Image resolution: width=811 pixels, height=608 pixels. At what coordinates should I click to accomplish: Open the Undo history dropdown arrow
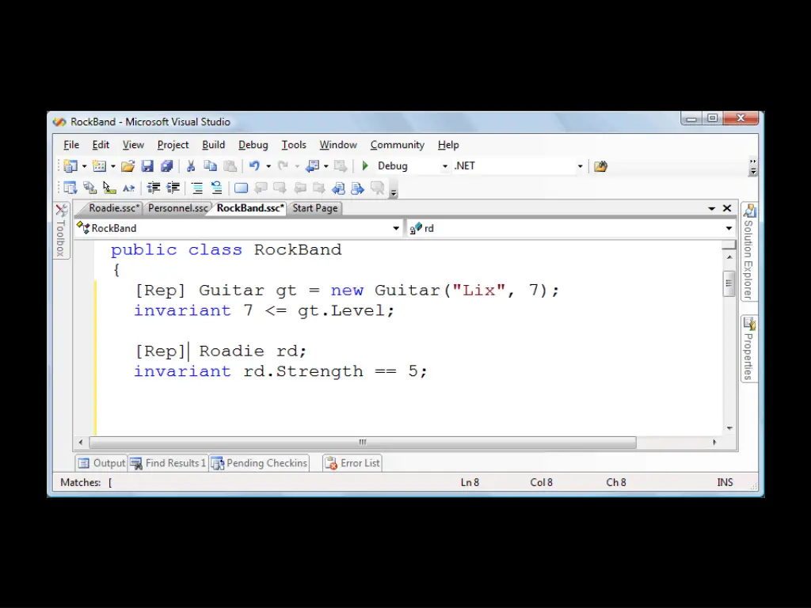(268, 166)
